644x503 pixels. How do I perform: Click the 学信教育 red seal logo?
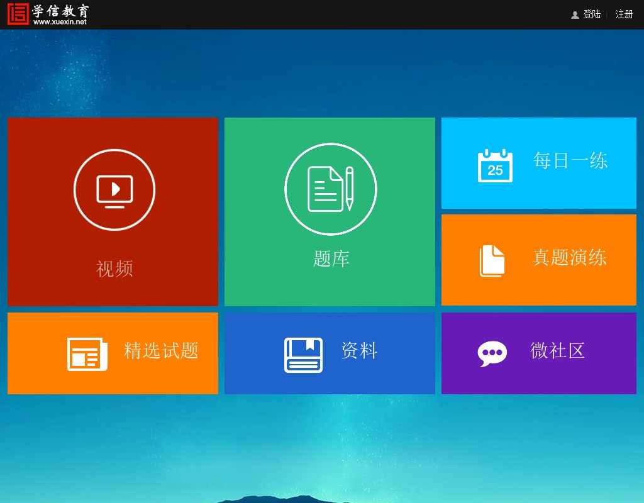pyautogui.click(x=18, y=14)
